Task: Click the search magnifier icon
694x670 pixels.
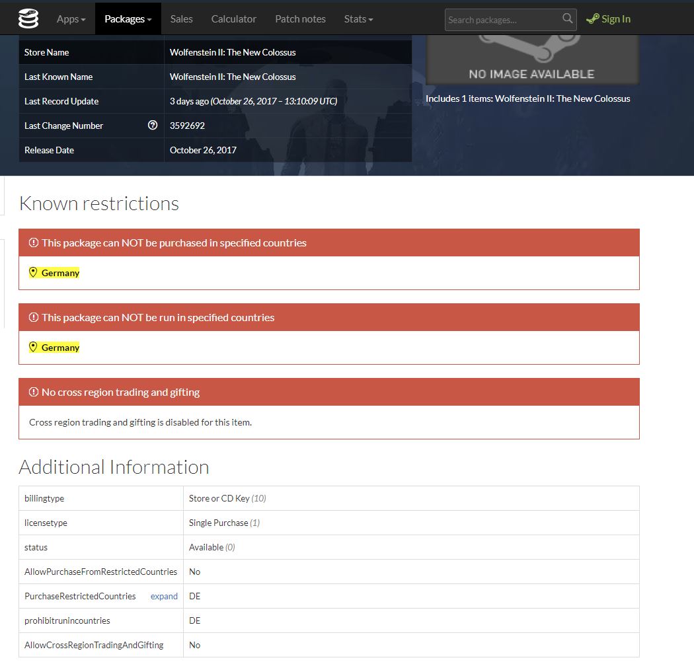Action: [x=567, y=19]
